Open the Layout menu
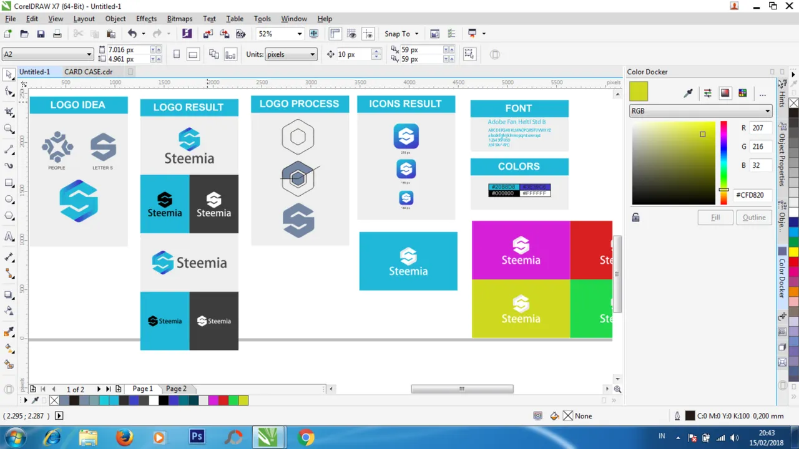The image size is (799, 449). [x=84, y=19]
